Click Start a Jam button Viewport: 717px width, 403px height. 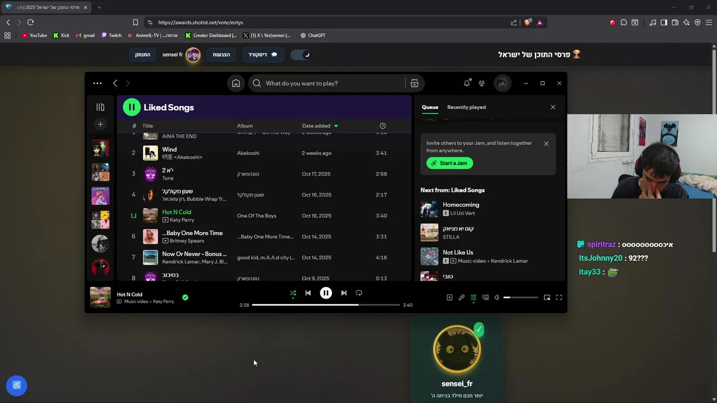pyautogui.click(x=450, y=163)
